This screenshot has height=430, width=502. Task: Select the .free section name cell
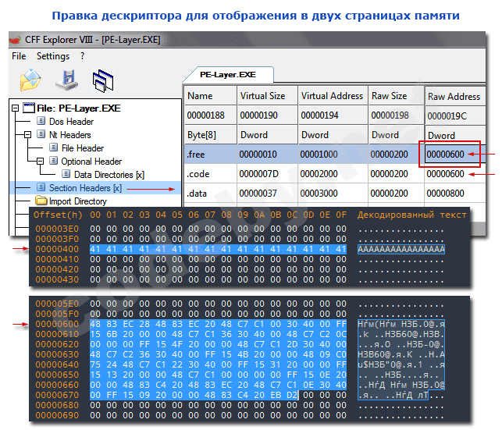click(210, 155)
